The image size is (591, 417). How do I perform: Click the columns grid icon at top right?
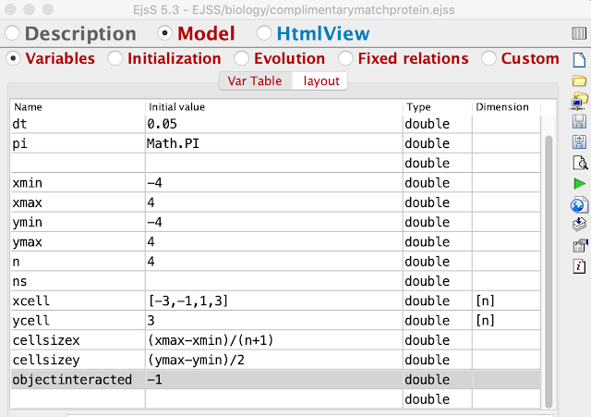tap(579, 33)
